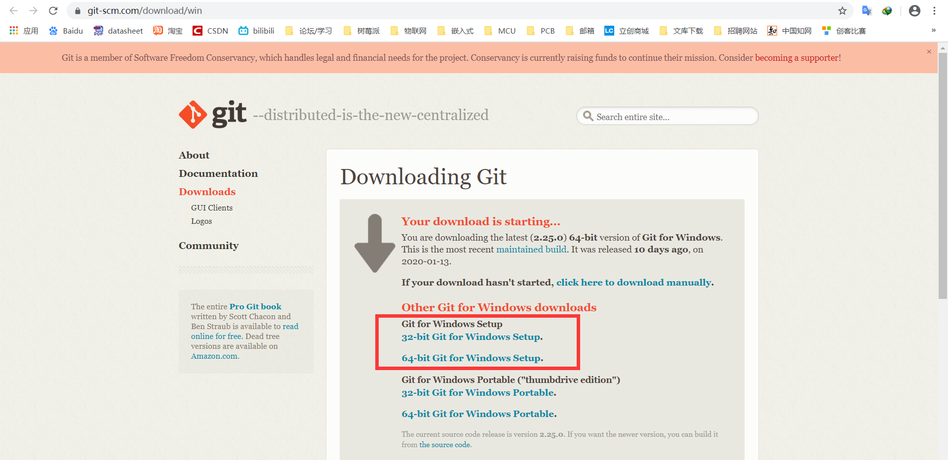Open the CSDN bookmark

tap(210, 31)
